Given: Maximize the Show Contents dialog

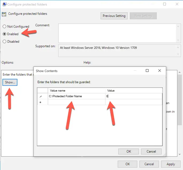Looking at the screenshot, I should click(147, 71).
